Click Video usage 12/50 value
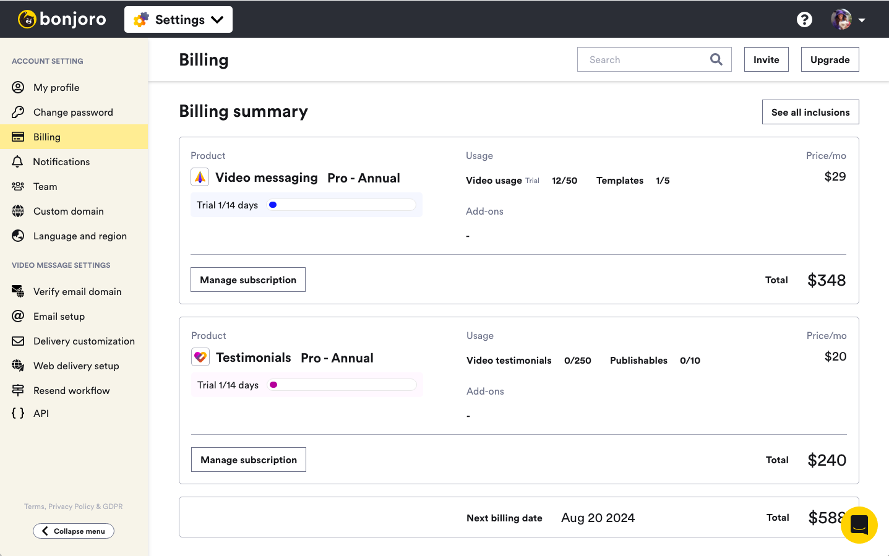889x556 pixels. [564, 181]
